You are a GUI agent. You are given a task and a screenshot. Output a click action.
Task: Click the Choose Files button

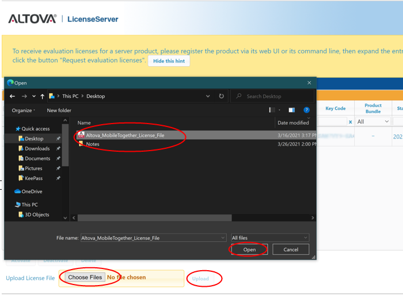coord(85,278)
